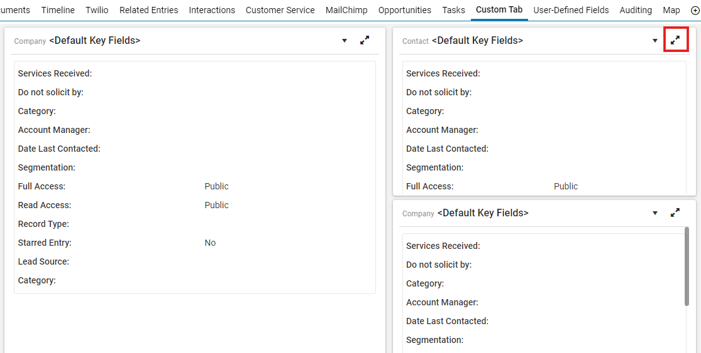Image resolution: width=701 pixels, height=353 pixels.
Task: Click Account Manager in left Company panel
Action: (x=54, y=130)
